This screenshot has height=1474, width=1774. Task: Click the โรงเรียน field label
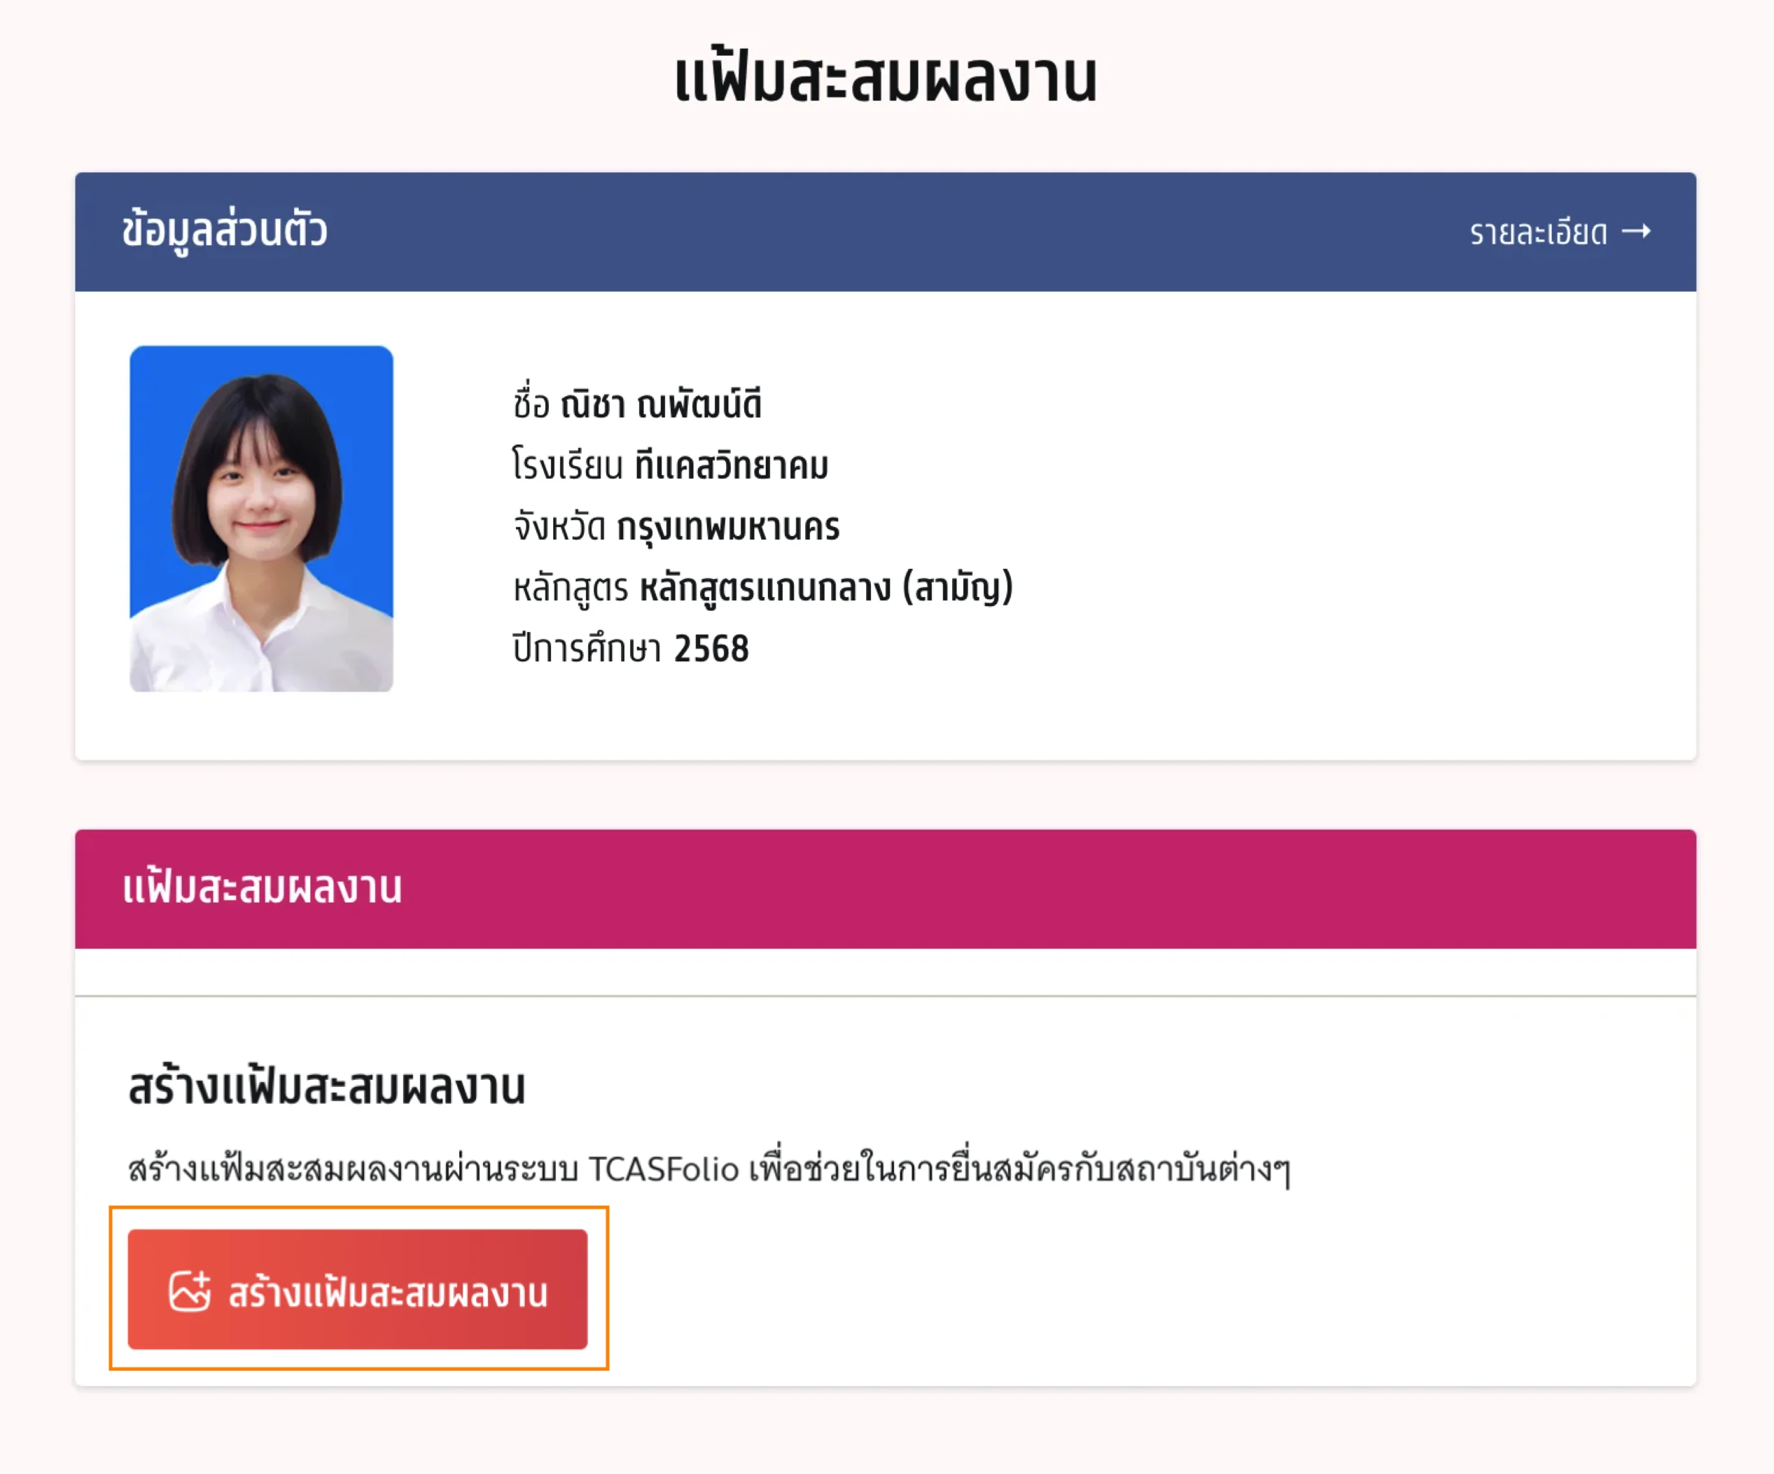568,465
